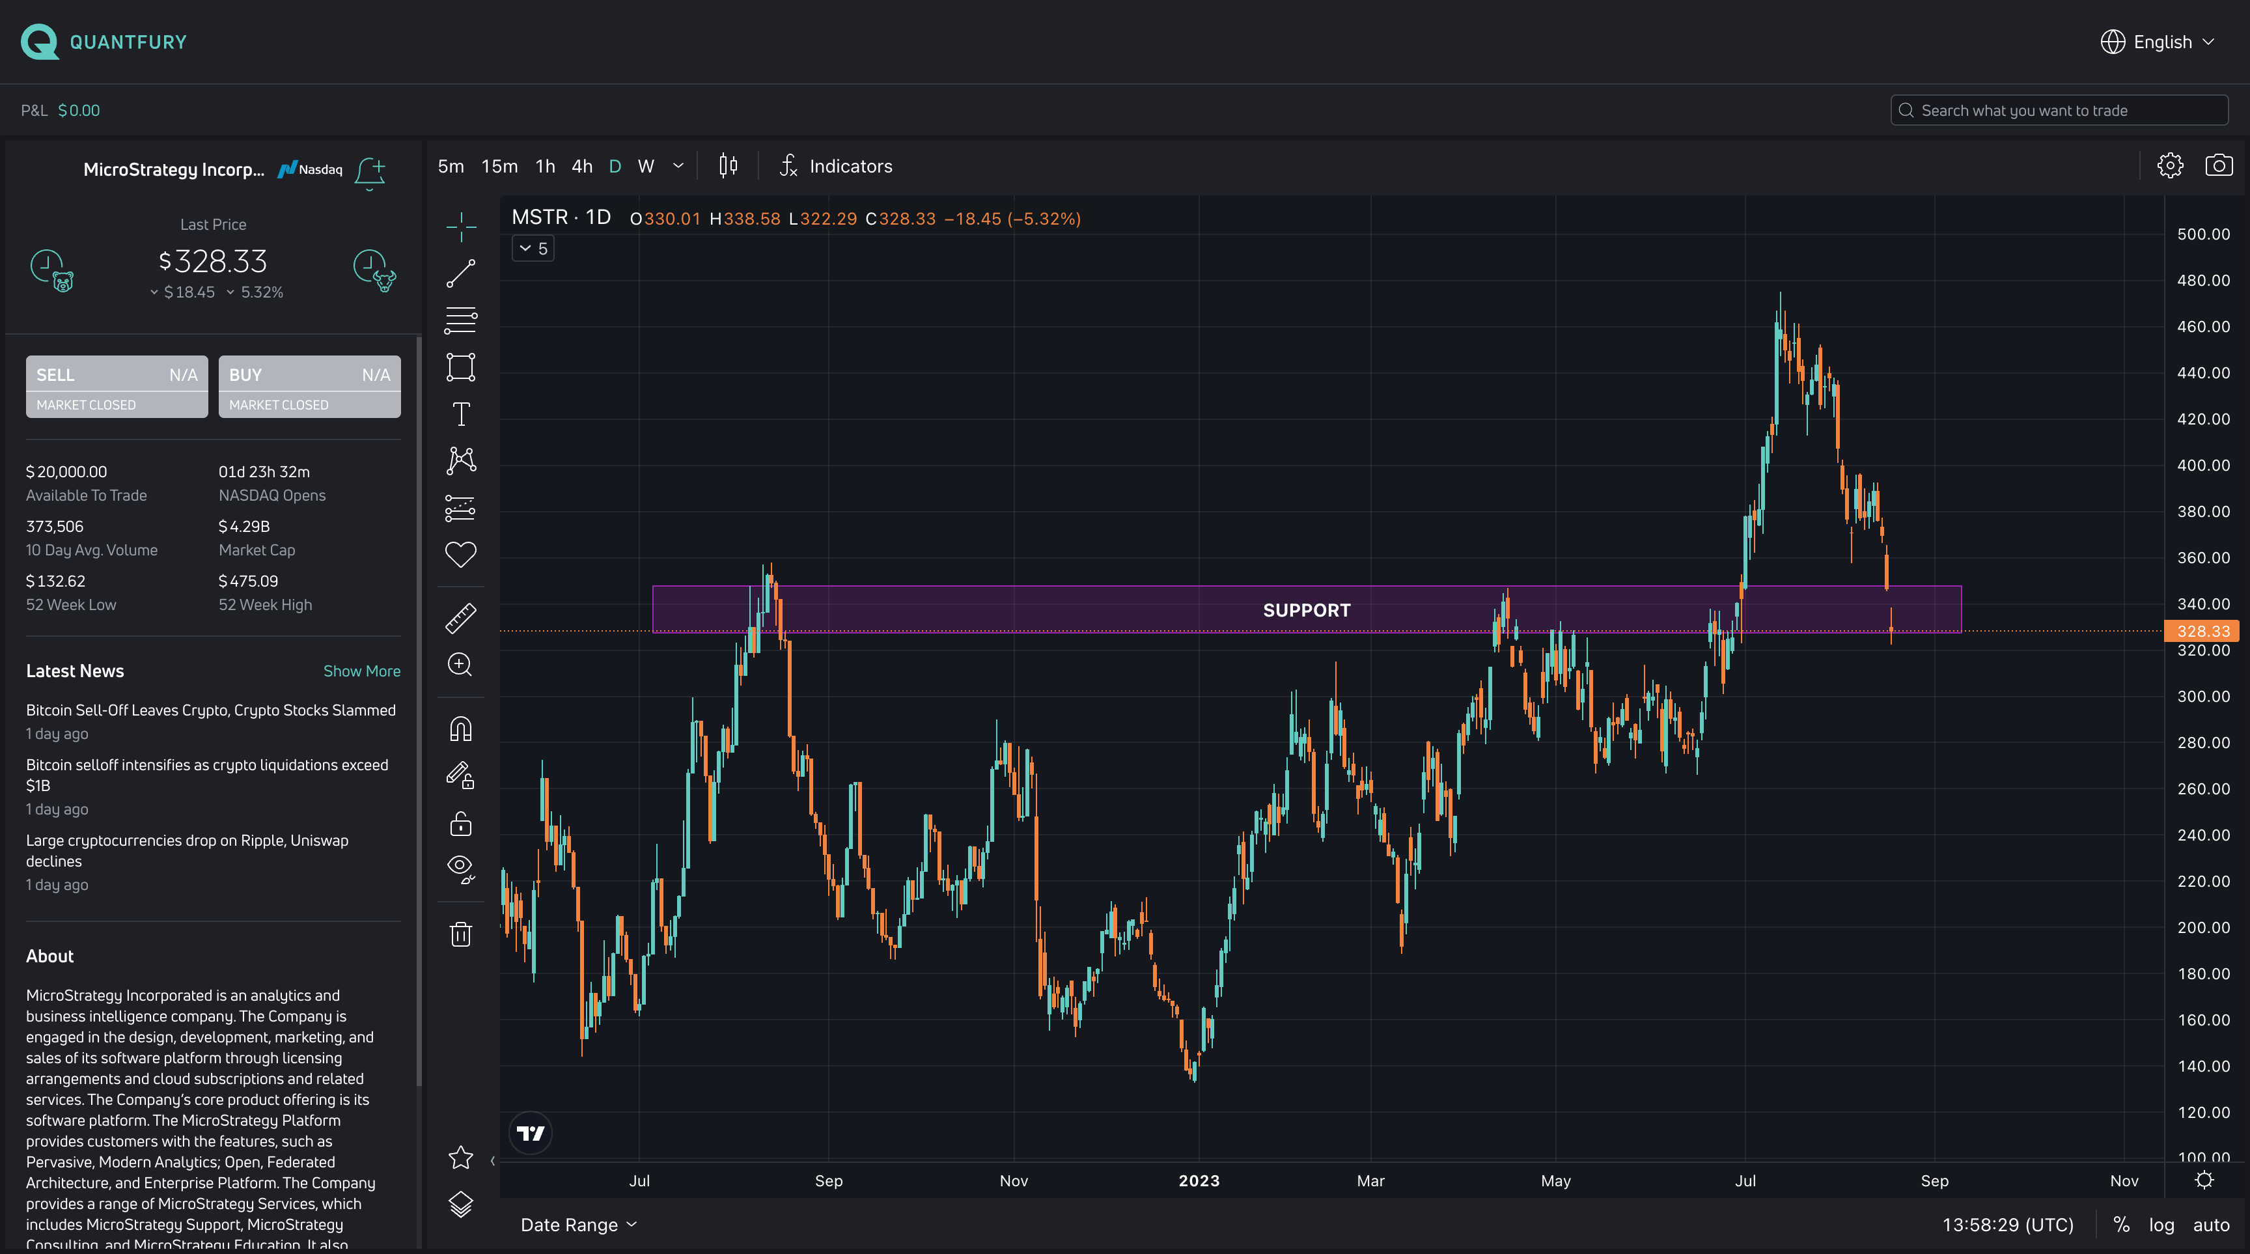The image size is (2250, 1254).
Task: Expand the more timeframes chevron
Action: pos(678,166)
